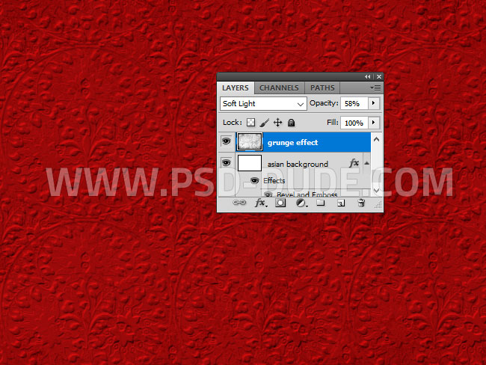486x365 pixels.
Task: Select the Layers tab
Action: coord(236,88)
